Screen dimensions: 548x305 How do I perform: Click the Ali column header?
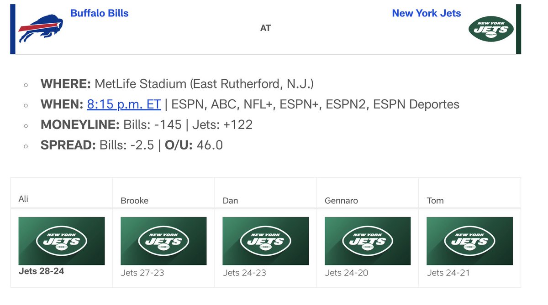23,199
